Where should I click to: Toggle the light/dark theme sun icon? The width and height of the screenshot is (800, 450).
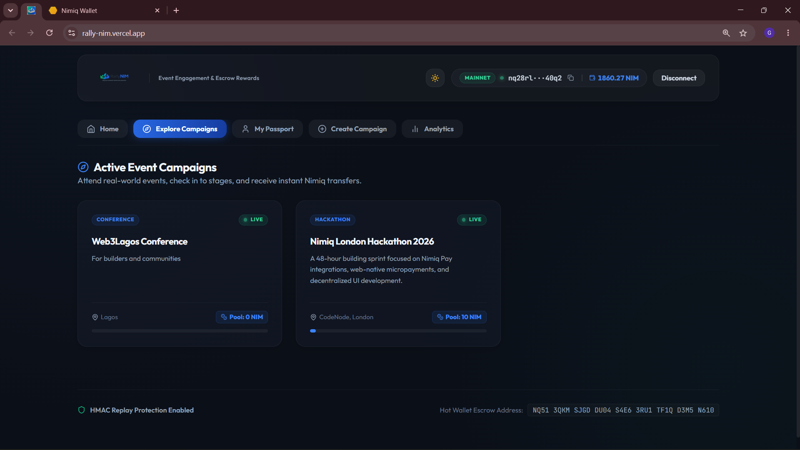[435, 78]
